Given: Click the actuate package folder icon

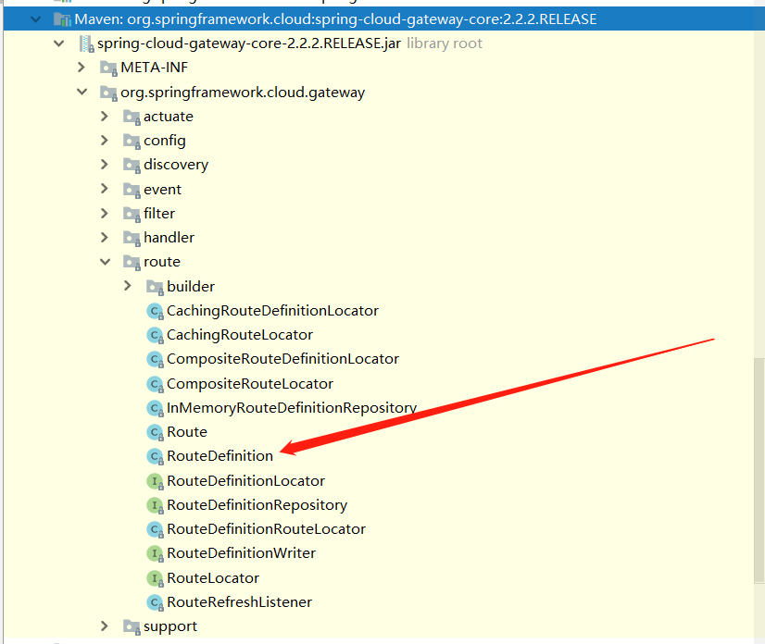Looking at the screenshot, I should coord(132,117).
